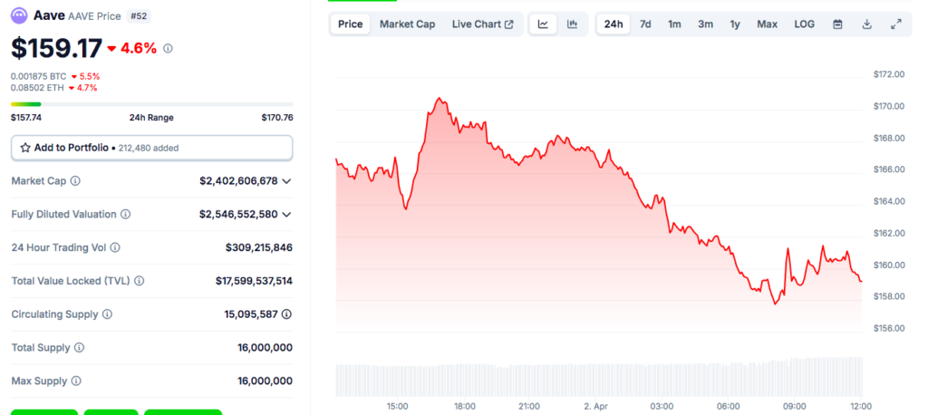Open info next to the 15,095,587 supply value
This screenshot has height=415, width=928.
pos(286,314)
